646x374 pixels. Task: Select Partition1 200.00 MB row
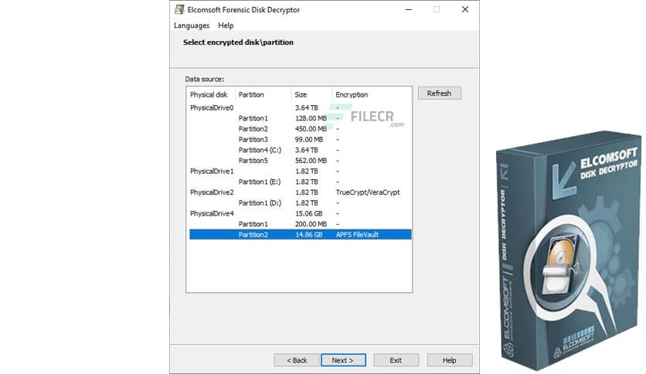301,224
